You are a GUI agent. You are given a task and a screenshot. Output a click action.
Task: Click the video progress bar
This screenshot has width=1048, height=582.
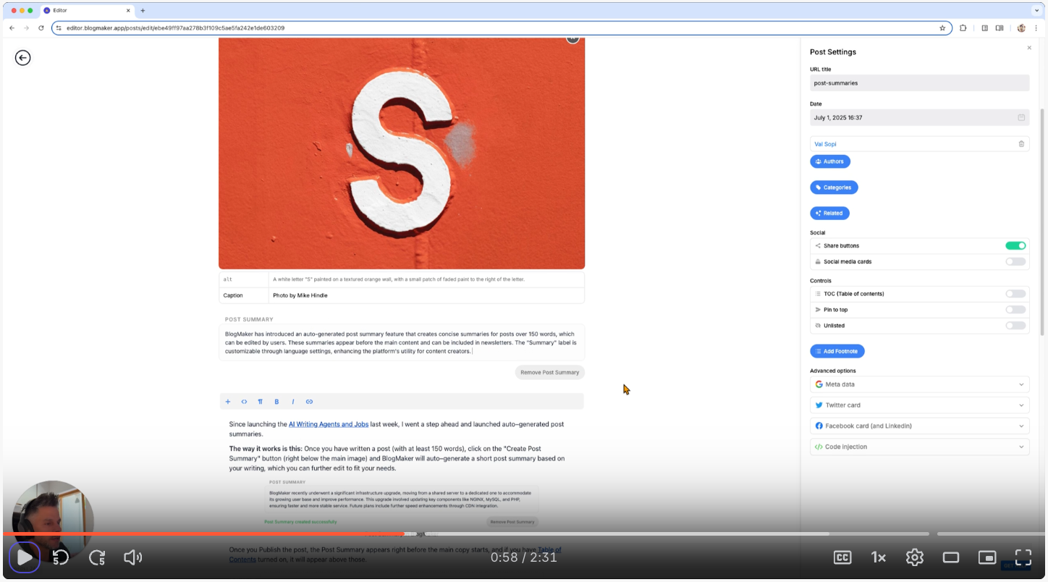coord(524,534)
